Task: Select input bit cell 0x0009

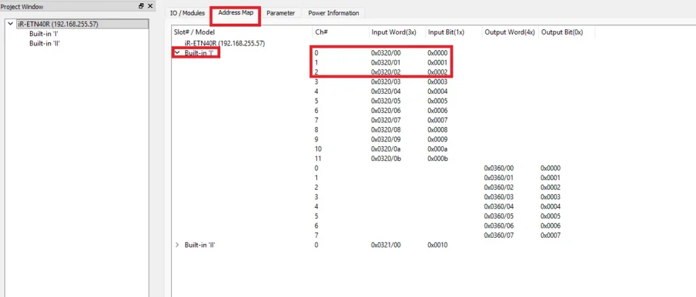Action: point(437,139)
